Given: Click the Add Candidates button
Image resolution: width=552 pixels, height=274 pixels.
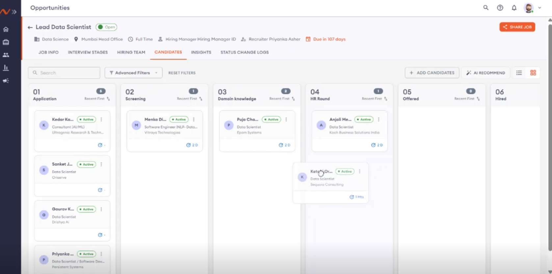Looking at the screenshot, I should 432,73.
